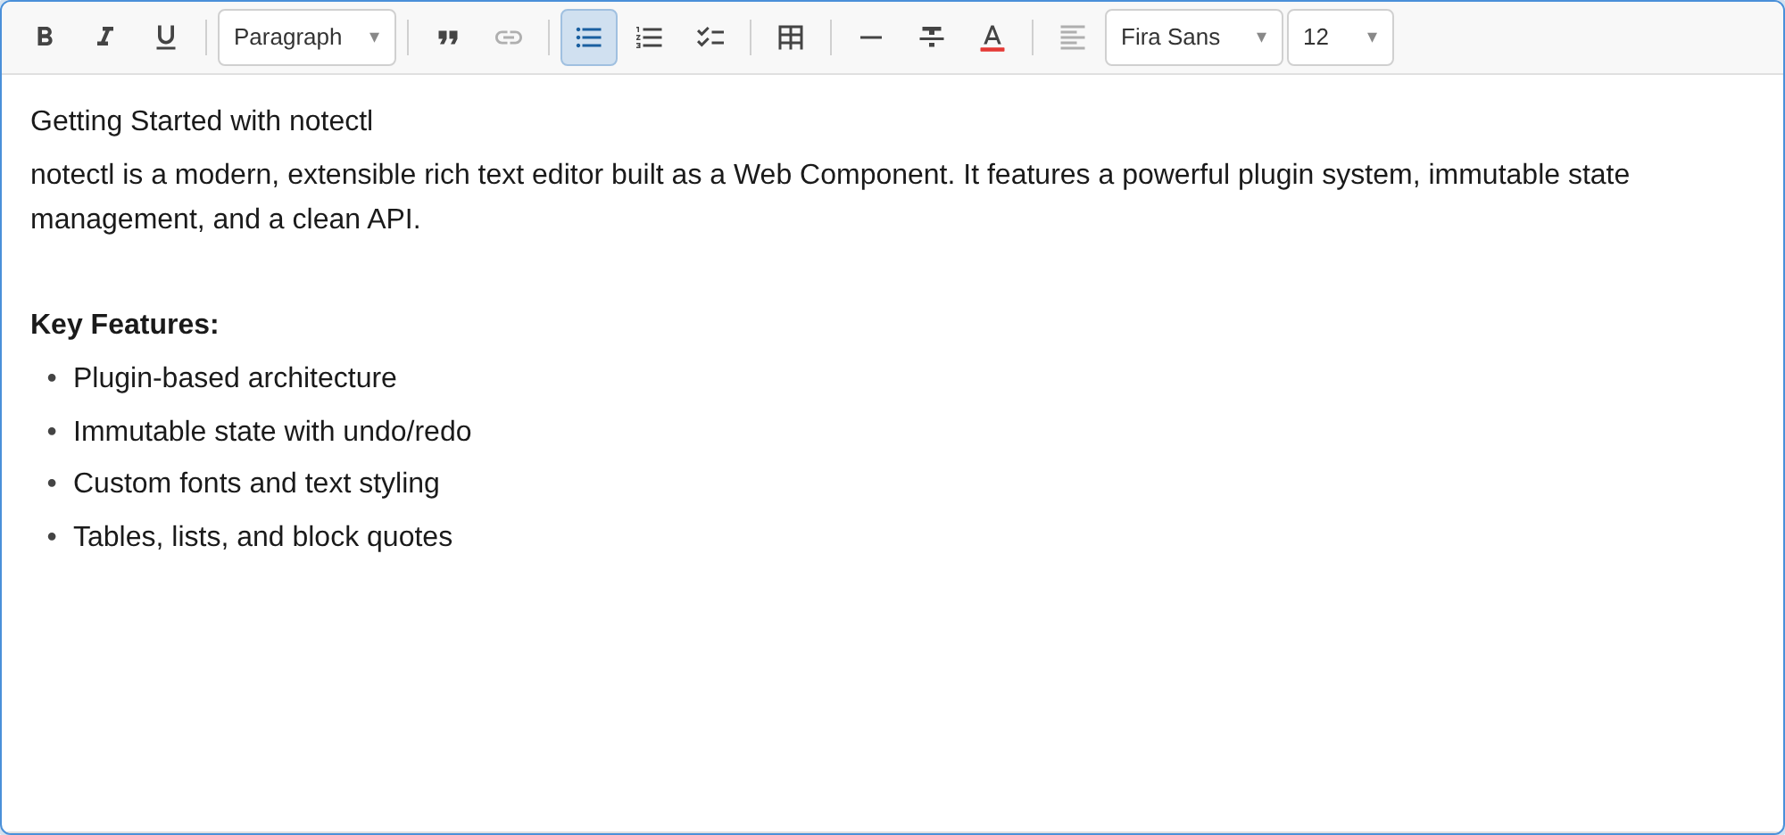Image resolution: width=1785 pixels, height=835 pixels.
Task: Click the red underline under the color icon
Action: tap(992, 50)
